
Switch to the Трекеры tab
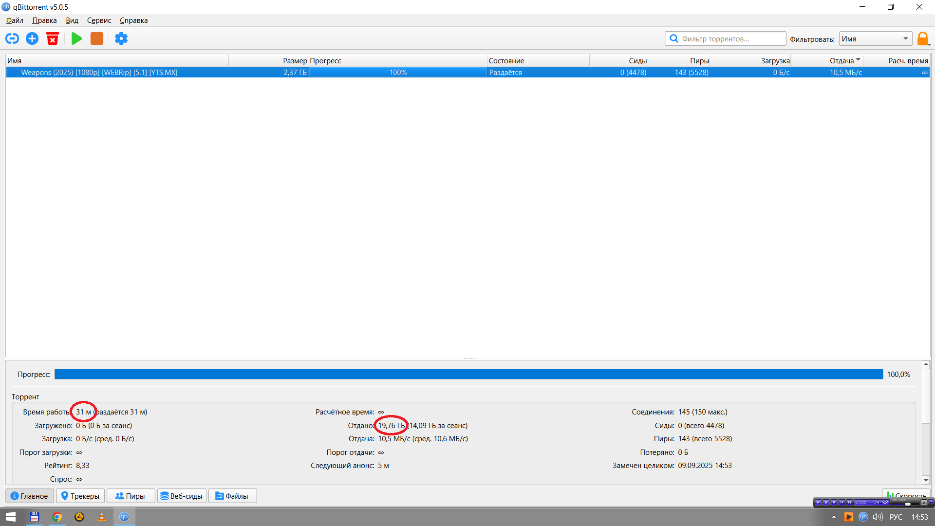click(x=80, y=496)
